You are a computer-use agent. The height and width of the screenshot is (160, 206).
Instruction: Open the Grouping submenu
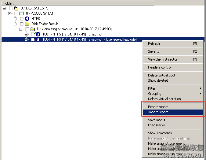(155, 94)
